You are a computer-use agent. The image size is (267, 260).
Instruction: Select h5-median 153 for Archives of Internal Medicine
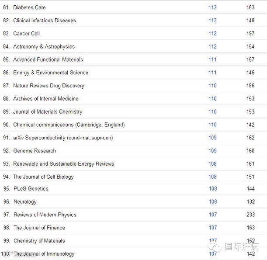[250, 99]
